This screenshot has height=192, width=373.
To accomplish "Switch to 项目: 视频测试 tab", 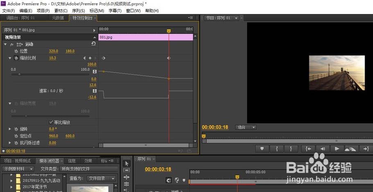I will pos(17,161).
